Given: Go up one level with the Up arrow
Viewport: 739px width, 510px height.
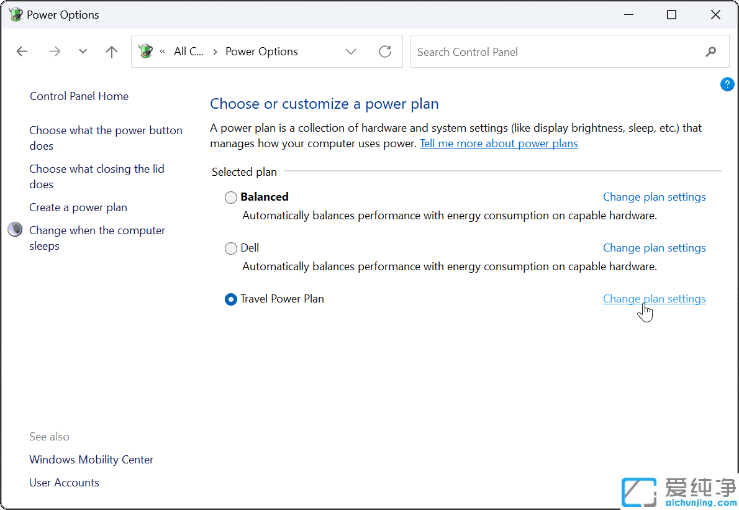Looking at the screenshot, I should point(112,52).
